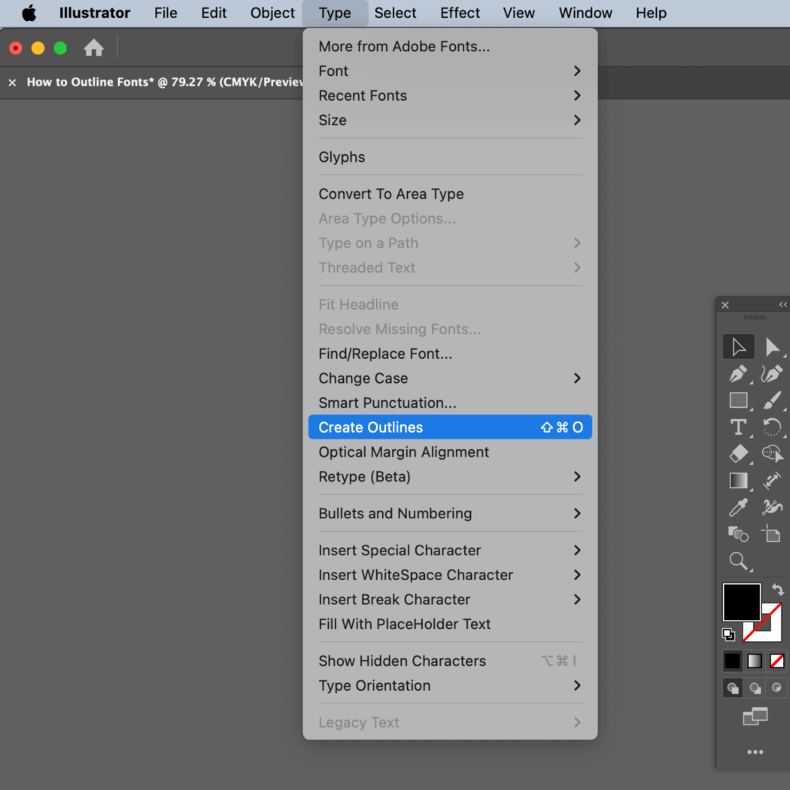Select the Type tool

click(x=738, y=427)
